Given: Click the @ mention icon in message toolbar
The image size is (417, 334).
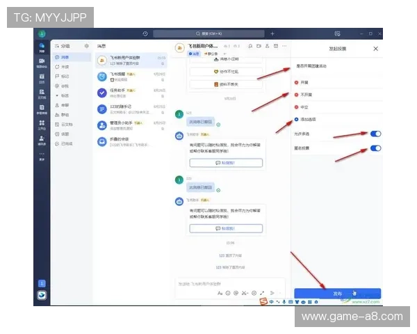Looking at the screenshot, I should coord(236,293).
